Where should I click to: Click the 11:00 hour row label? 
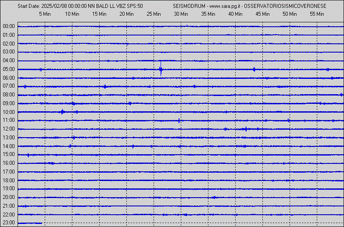[x=9, y=120]
